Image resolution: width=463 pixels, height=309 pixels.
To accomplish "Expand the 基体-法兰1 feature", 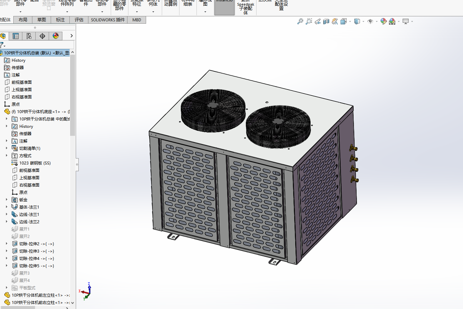I will click(6, 207).
